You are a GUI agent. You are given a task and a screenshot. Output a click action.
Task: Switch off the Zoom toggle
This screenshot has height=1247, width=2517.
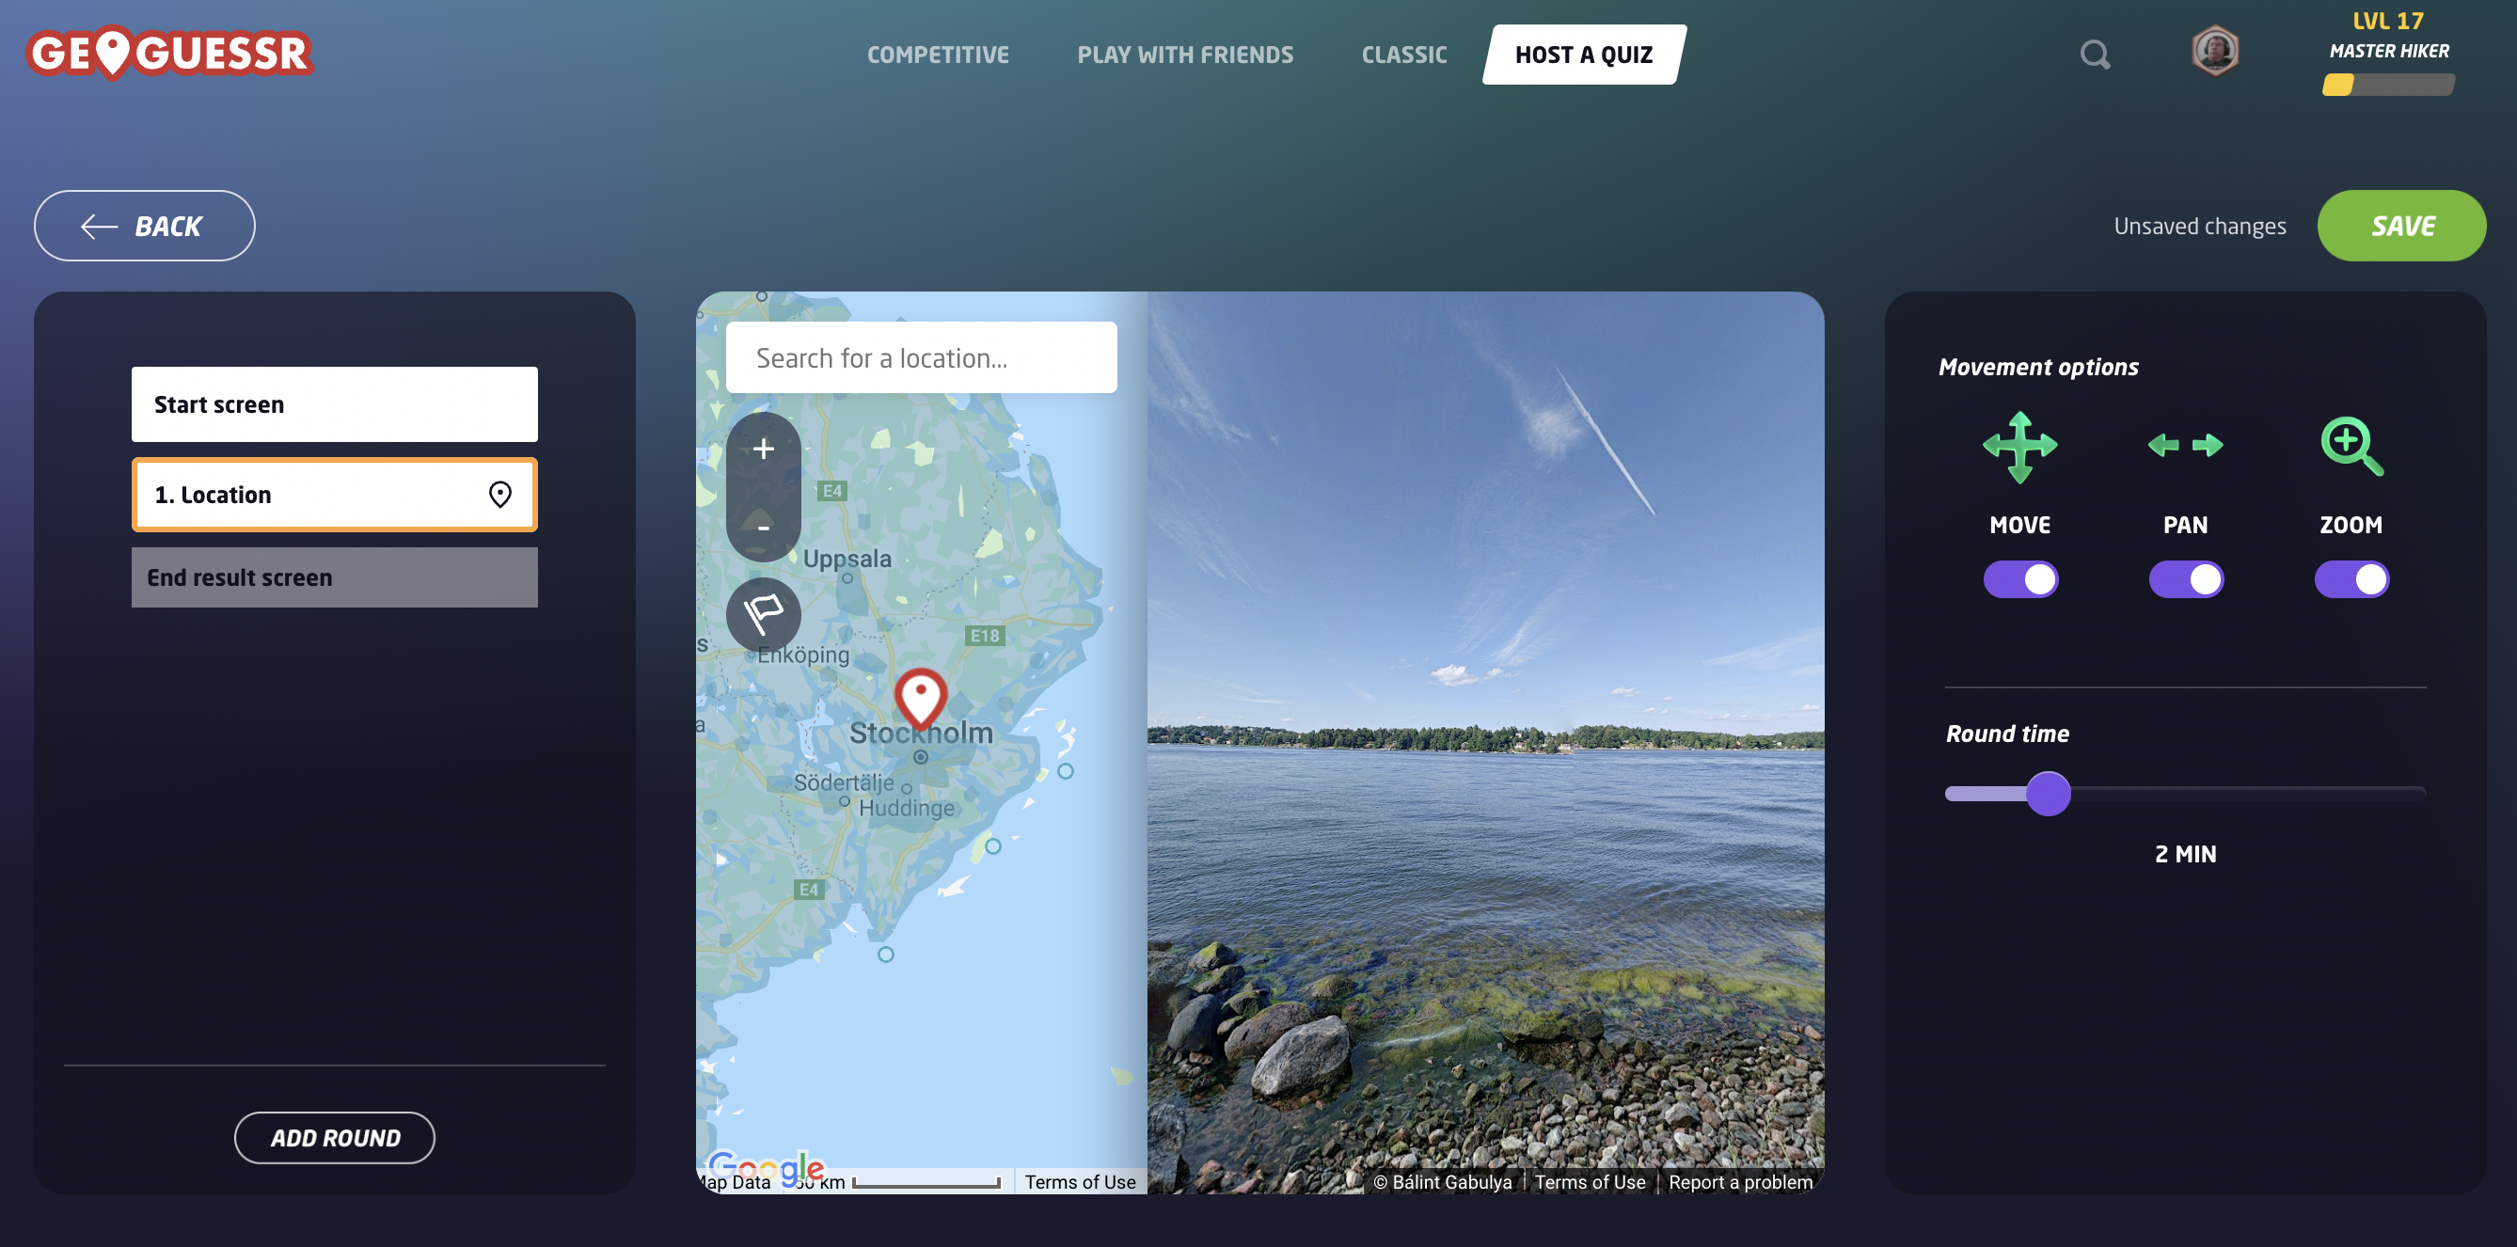click(x=2351, y=579)
